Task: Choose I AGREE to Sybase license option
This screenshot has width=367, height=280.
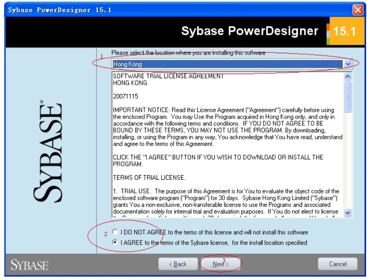Action: click(x=115, y=242)
